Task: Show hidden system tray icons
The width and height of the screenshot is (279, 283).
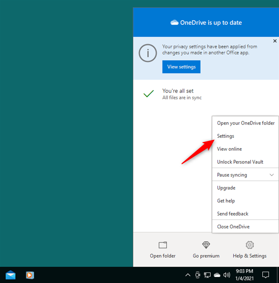Action: 188,275
